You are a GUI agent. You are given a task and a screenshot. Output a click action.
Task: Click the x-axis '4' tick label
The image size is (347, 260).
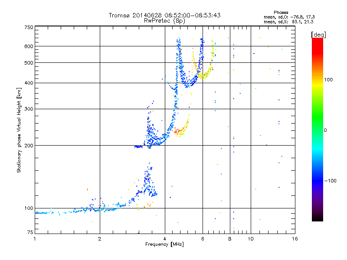click(x=165, y=239)
